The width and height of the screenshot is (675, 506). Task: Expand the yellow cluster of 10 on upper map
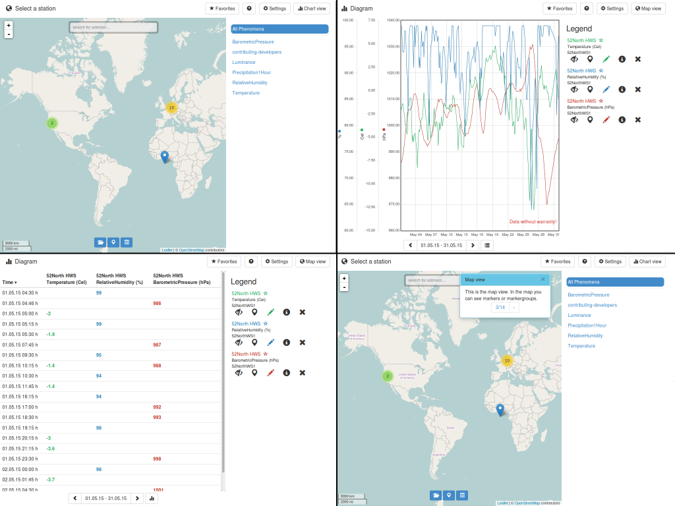point(171,107)
